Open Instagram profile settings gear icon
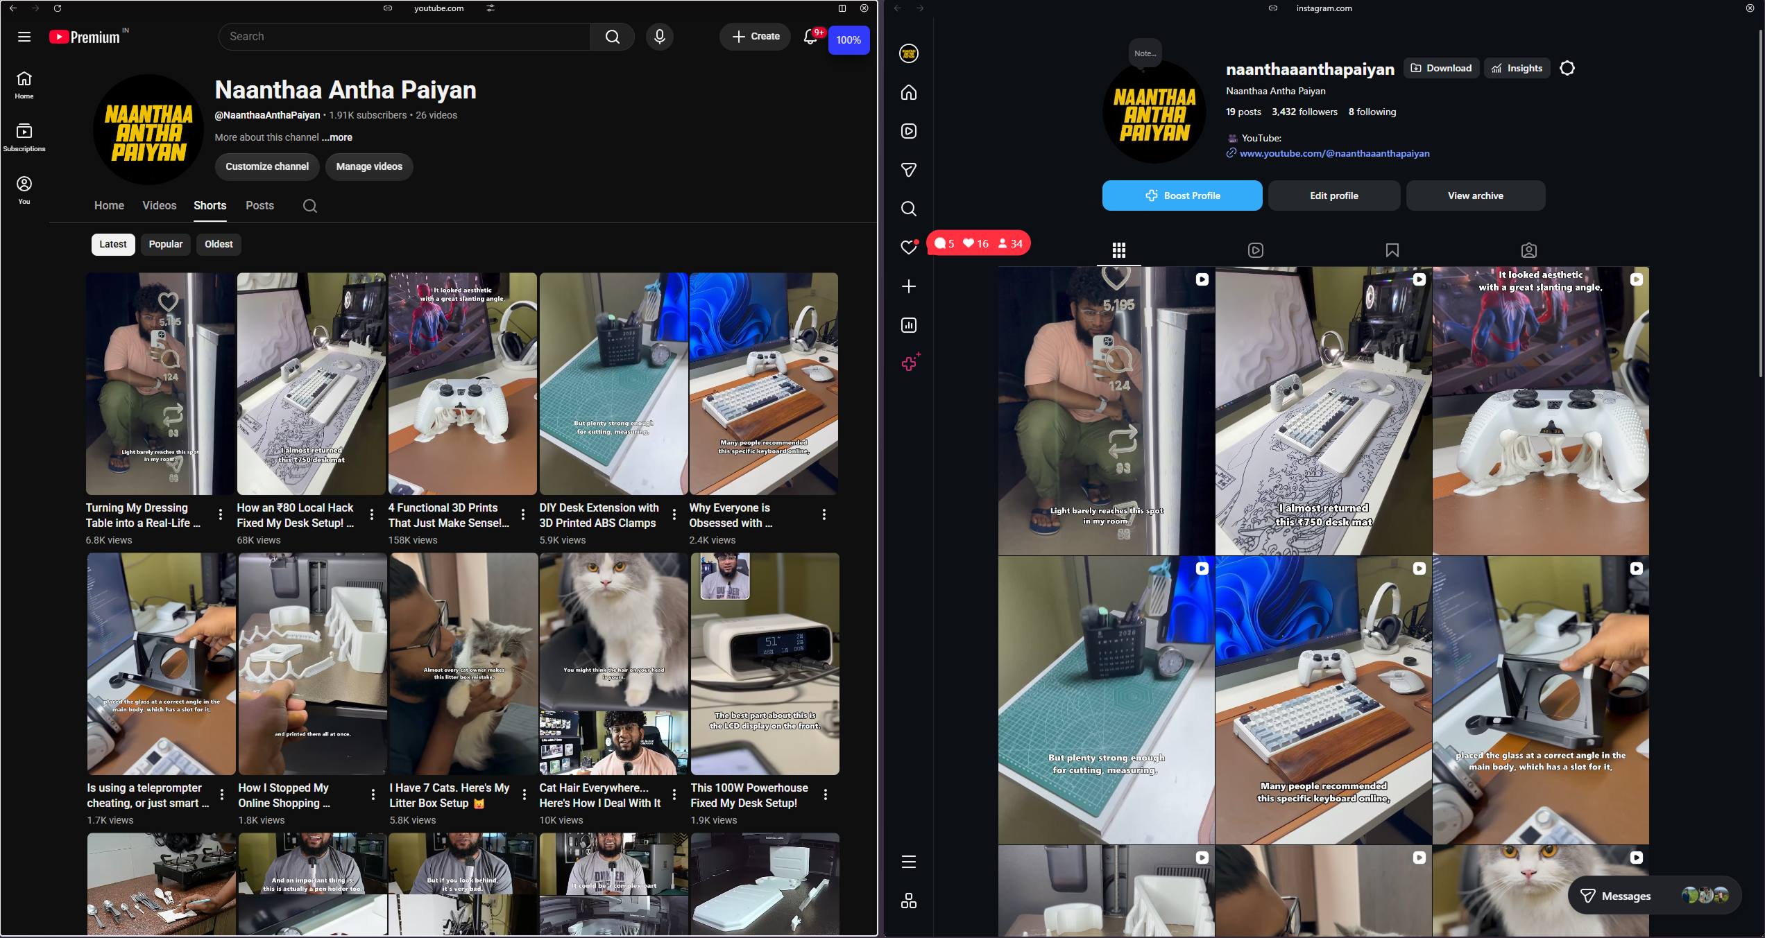1765x938 pixels. tap(1567, 68)
